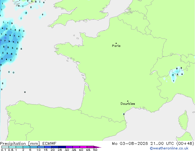Image resolution: width=195 pixels, height=151 pixels.
Task: Click the 'Precipitation [mm]' title text
Action: 20,144
